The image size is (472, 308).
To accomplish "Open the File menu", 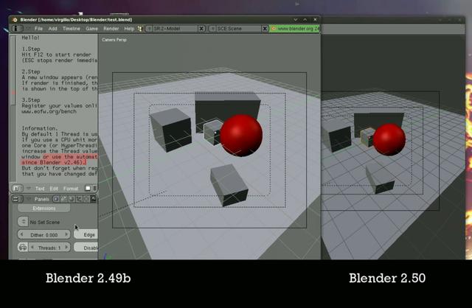I will 38,29.
